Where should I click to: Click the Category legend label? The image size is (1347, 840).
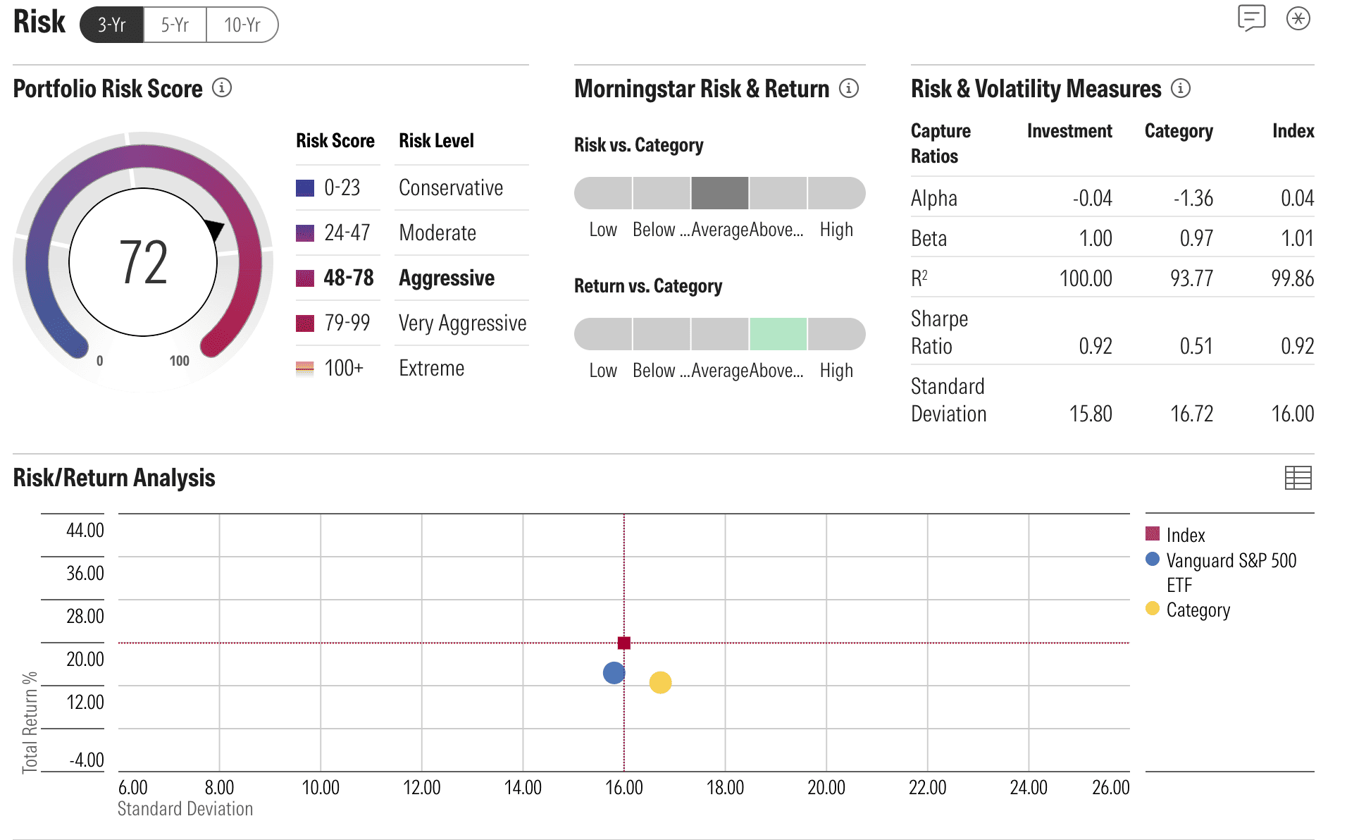1198,610
